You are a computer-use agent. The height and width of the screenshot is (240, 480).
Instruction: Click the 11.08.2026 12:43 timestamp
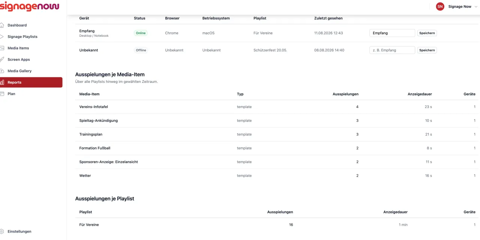tap(329, 33)
